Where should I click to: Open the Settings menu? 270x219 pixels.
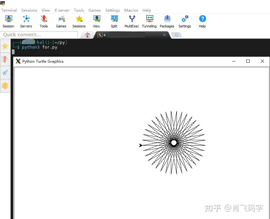tap(112, 10)
